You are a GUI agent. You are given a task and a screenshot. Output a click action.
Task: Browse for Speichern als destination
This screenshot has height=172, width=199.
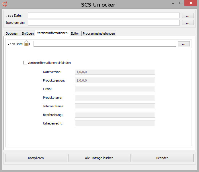click(188, 23)
